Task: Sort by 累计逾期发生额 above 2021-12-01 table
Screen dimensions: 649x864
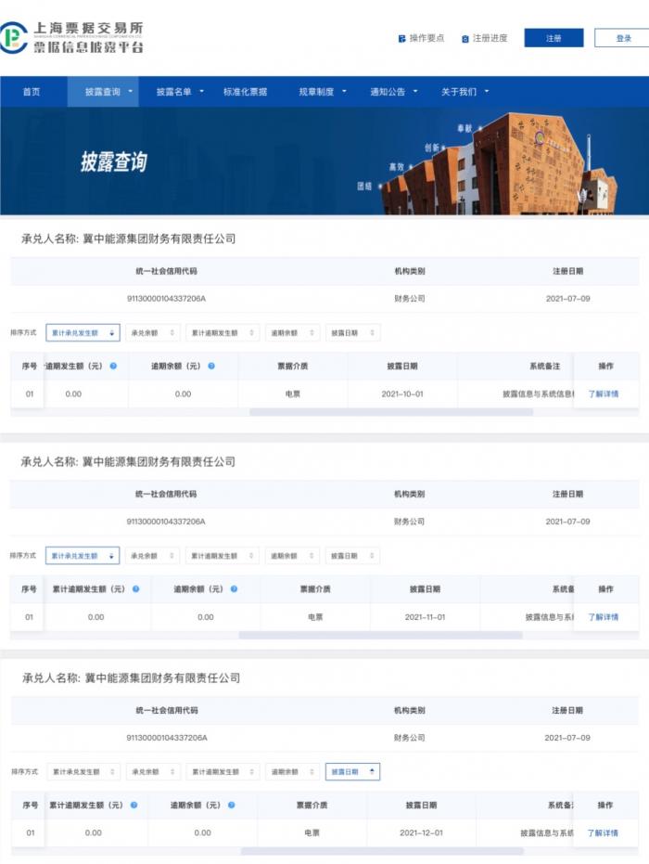Action: point(223,772)
